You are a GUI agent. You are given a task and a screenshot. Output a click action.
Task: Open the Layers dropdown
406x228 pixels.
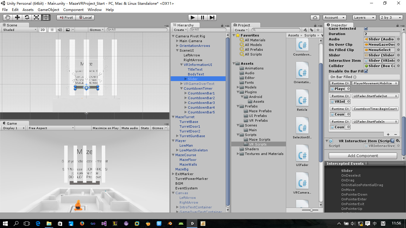tap(365, 18)
